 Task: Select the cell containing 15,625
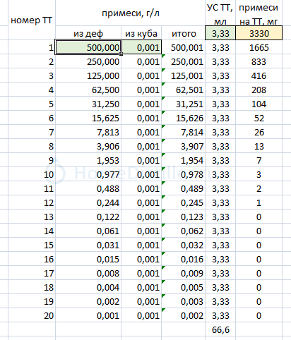pos(88,118)
